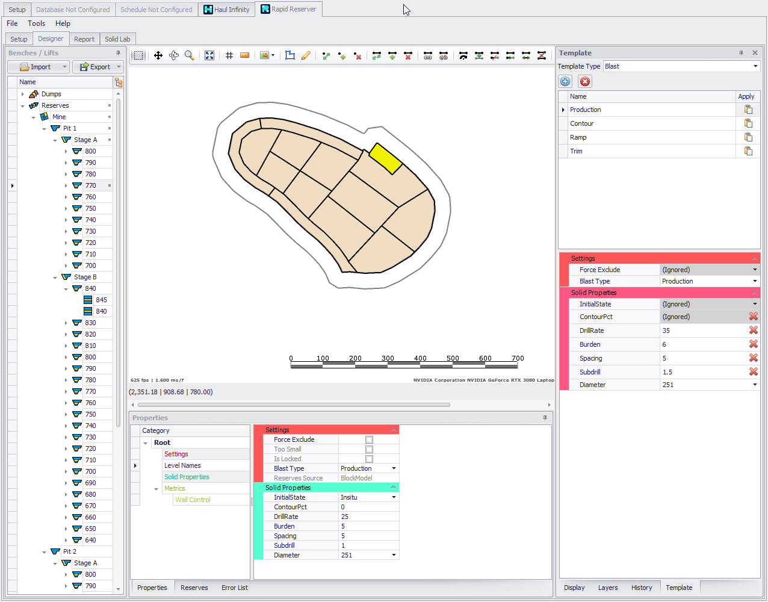The width and height of the screenshot is (768, 602).
Task: Select the rectangle selection tool
Action: click(138, 55)
